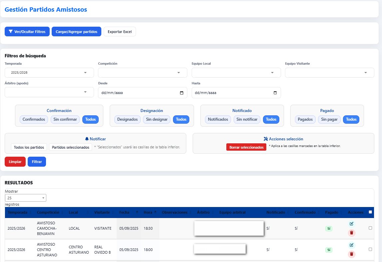Click Exportar Excel button
The width and height of the screenshot is (382, 262).
120,32
